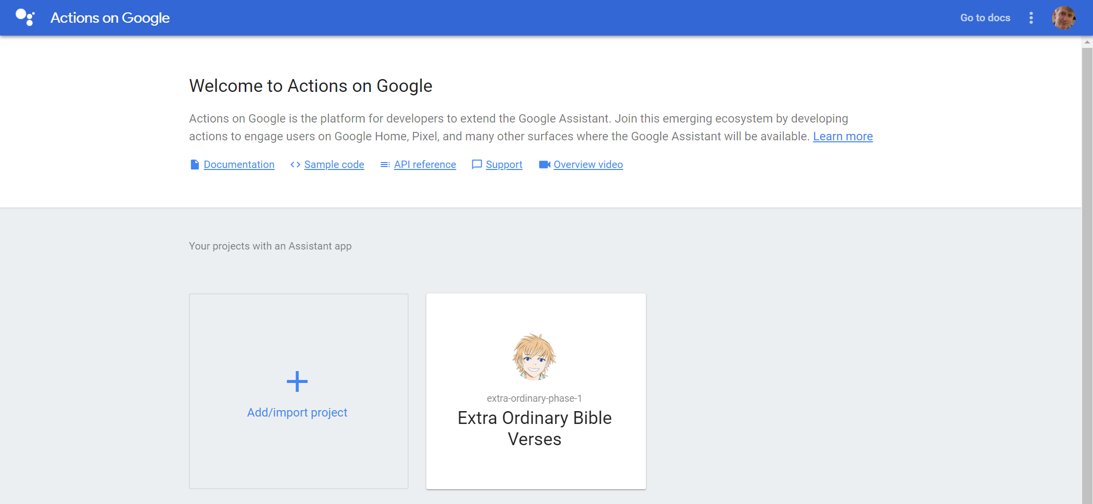
Task: Select the Add/import project label
Action: click(297, 413)
